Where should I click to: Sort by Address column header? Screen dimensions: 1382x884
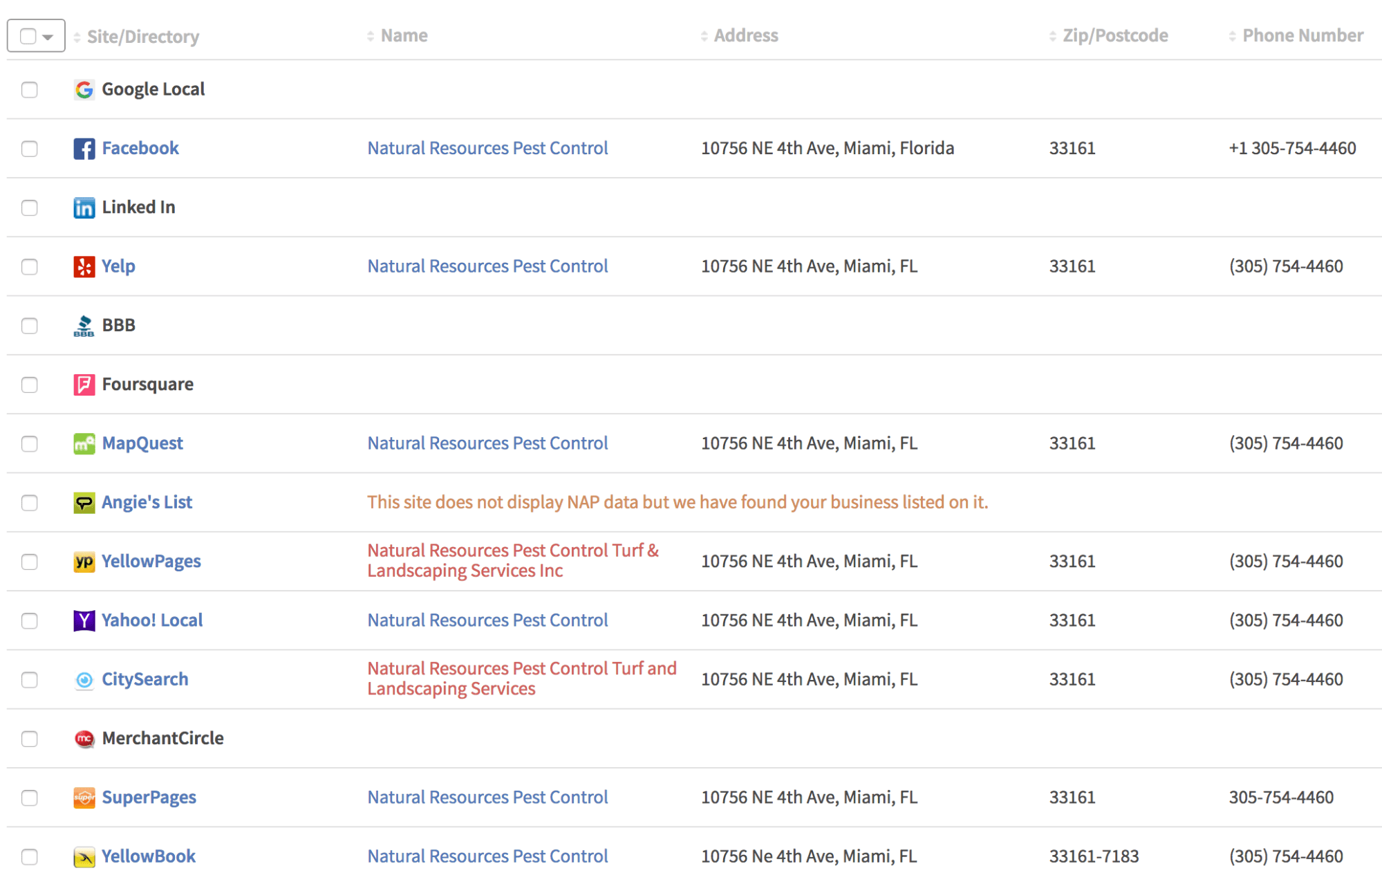click(740, 36)
